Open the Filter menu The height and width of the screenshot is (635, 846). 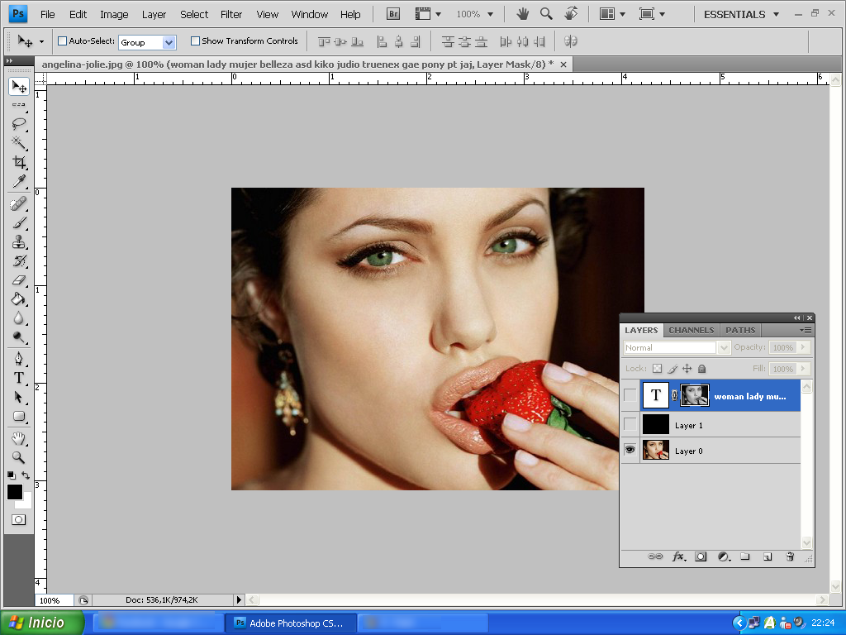(231, 14)
